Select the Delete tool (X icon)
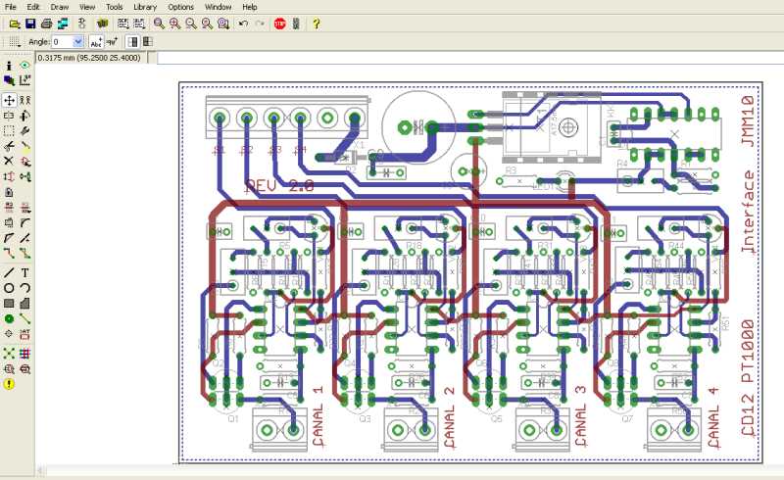This screenshot has height=480, width=784. pyautogui.click(x=9, y=160)
